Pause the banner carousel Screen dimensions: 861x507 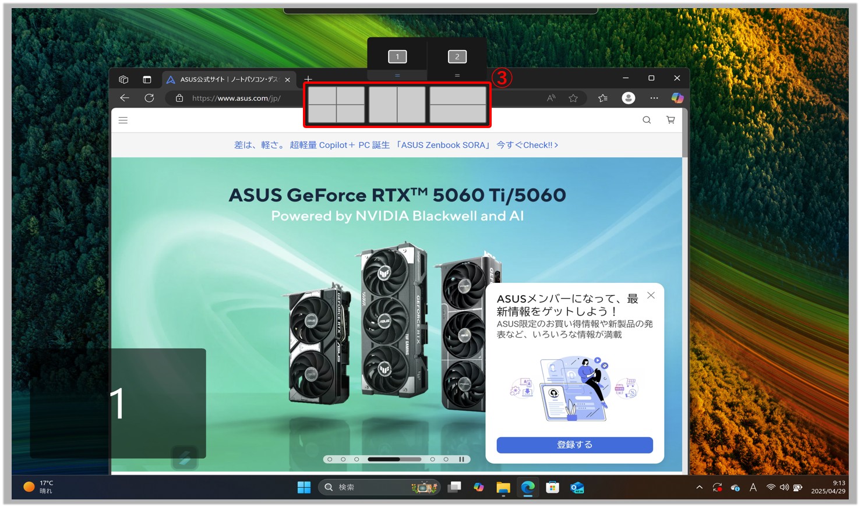point(461,459)
